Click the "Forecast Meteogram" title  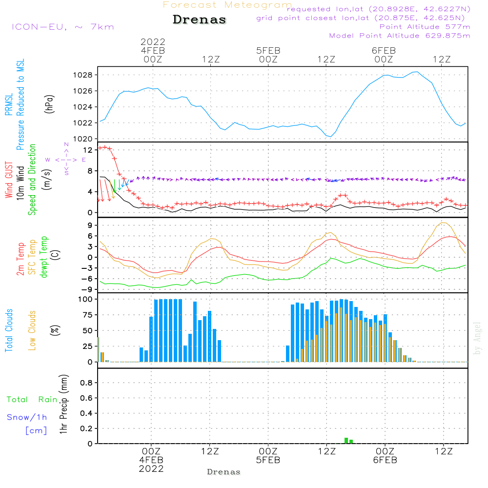coord(227,5)
